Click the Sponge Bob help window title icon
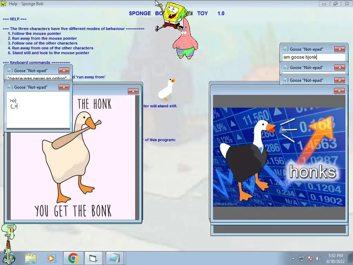The width and height of the screenshot is (353, 265). pos(3,3)
